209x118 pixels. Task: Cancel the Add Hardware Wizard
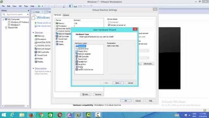pyautogui.click(x=131, y=83)
